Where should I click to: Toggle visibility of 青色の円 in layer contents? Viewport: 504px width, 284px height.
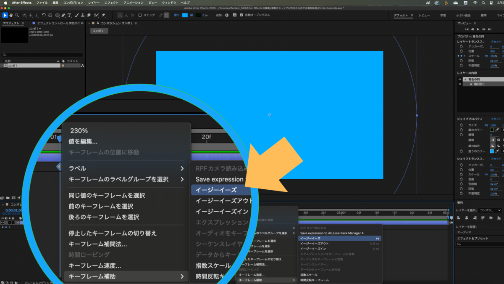click(x=459, y=80)
